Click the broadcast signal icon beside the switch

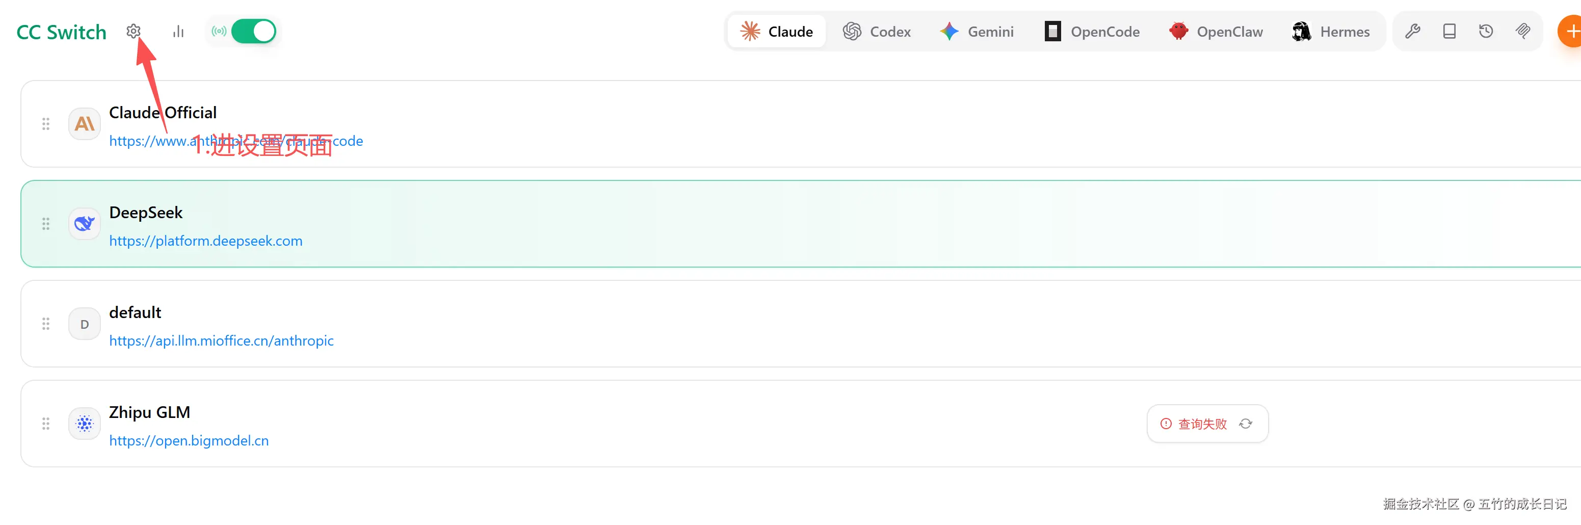pos(219,31)
